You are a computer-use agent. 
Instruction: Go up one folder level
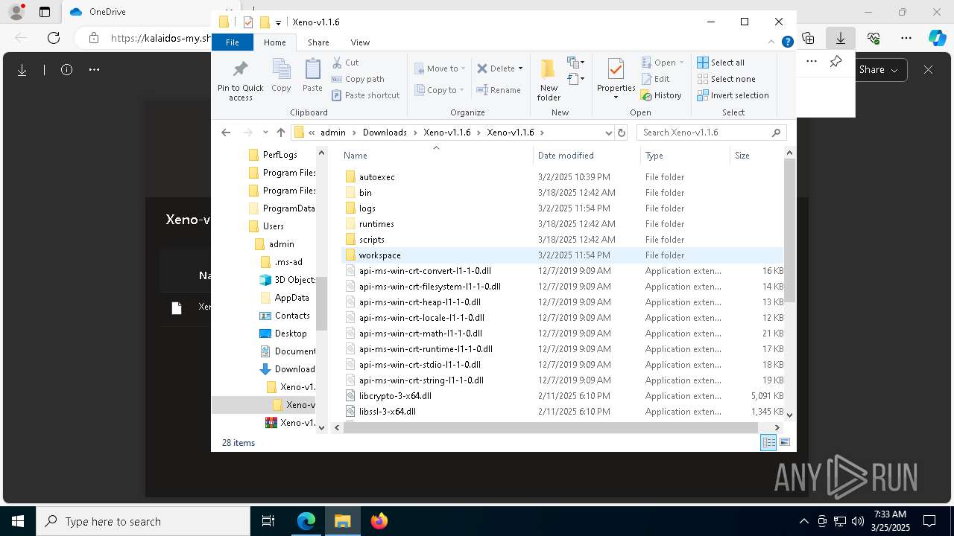click(x=280, y=133)
